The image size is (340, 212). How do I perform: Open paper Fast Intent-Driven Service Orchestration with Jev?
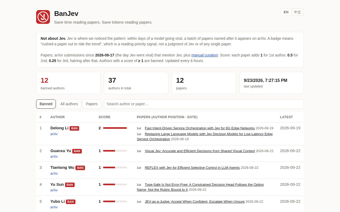click(x=200, y=128)
